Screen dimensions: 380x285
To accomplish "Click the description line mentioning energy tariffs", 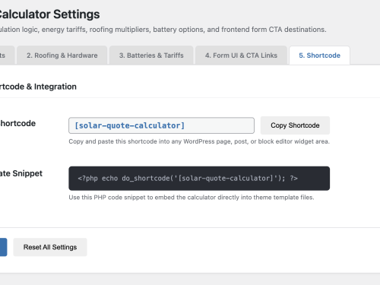I will point(163,30).
